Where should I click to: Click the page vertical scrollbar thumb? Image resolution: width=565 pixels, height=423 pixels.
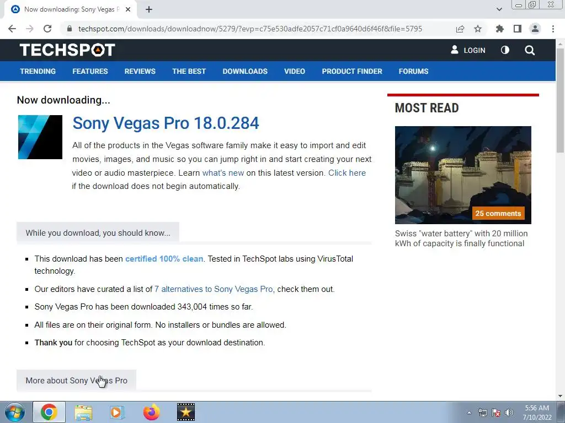(560, 101)
